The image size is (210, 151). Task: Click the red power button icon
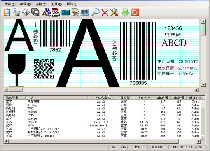[x=135, y=12]
